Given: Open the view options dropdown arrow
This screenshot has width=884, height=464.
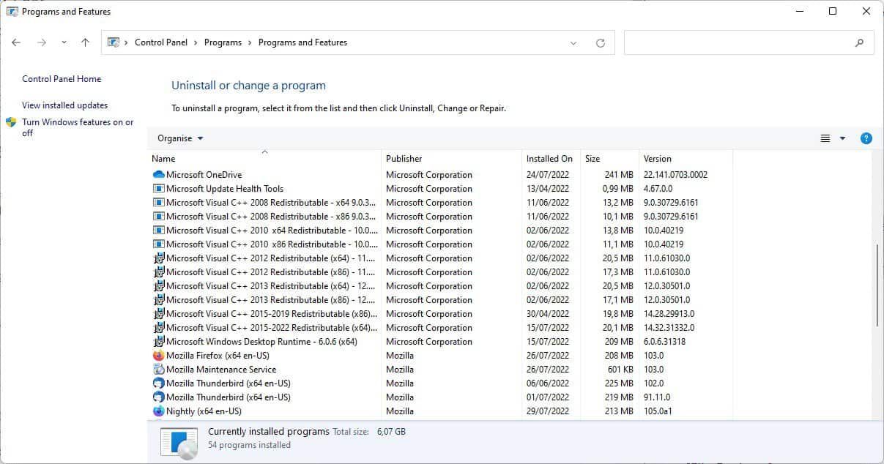Looking at the screenshot, I should coord(842,138).
